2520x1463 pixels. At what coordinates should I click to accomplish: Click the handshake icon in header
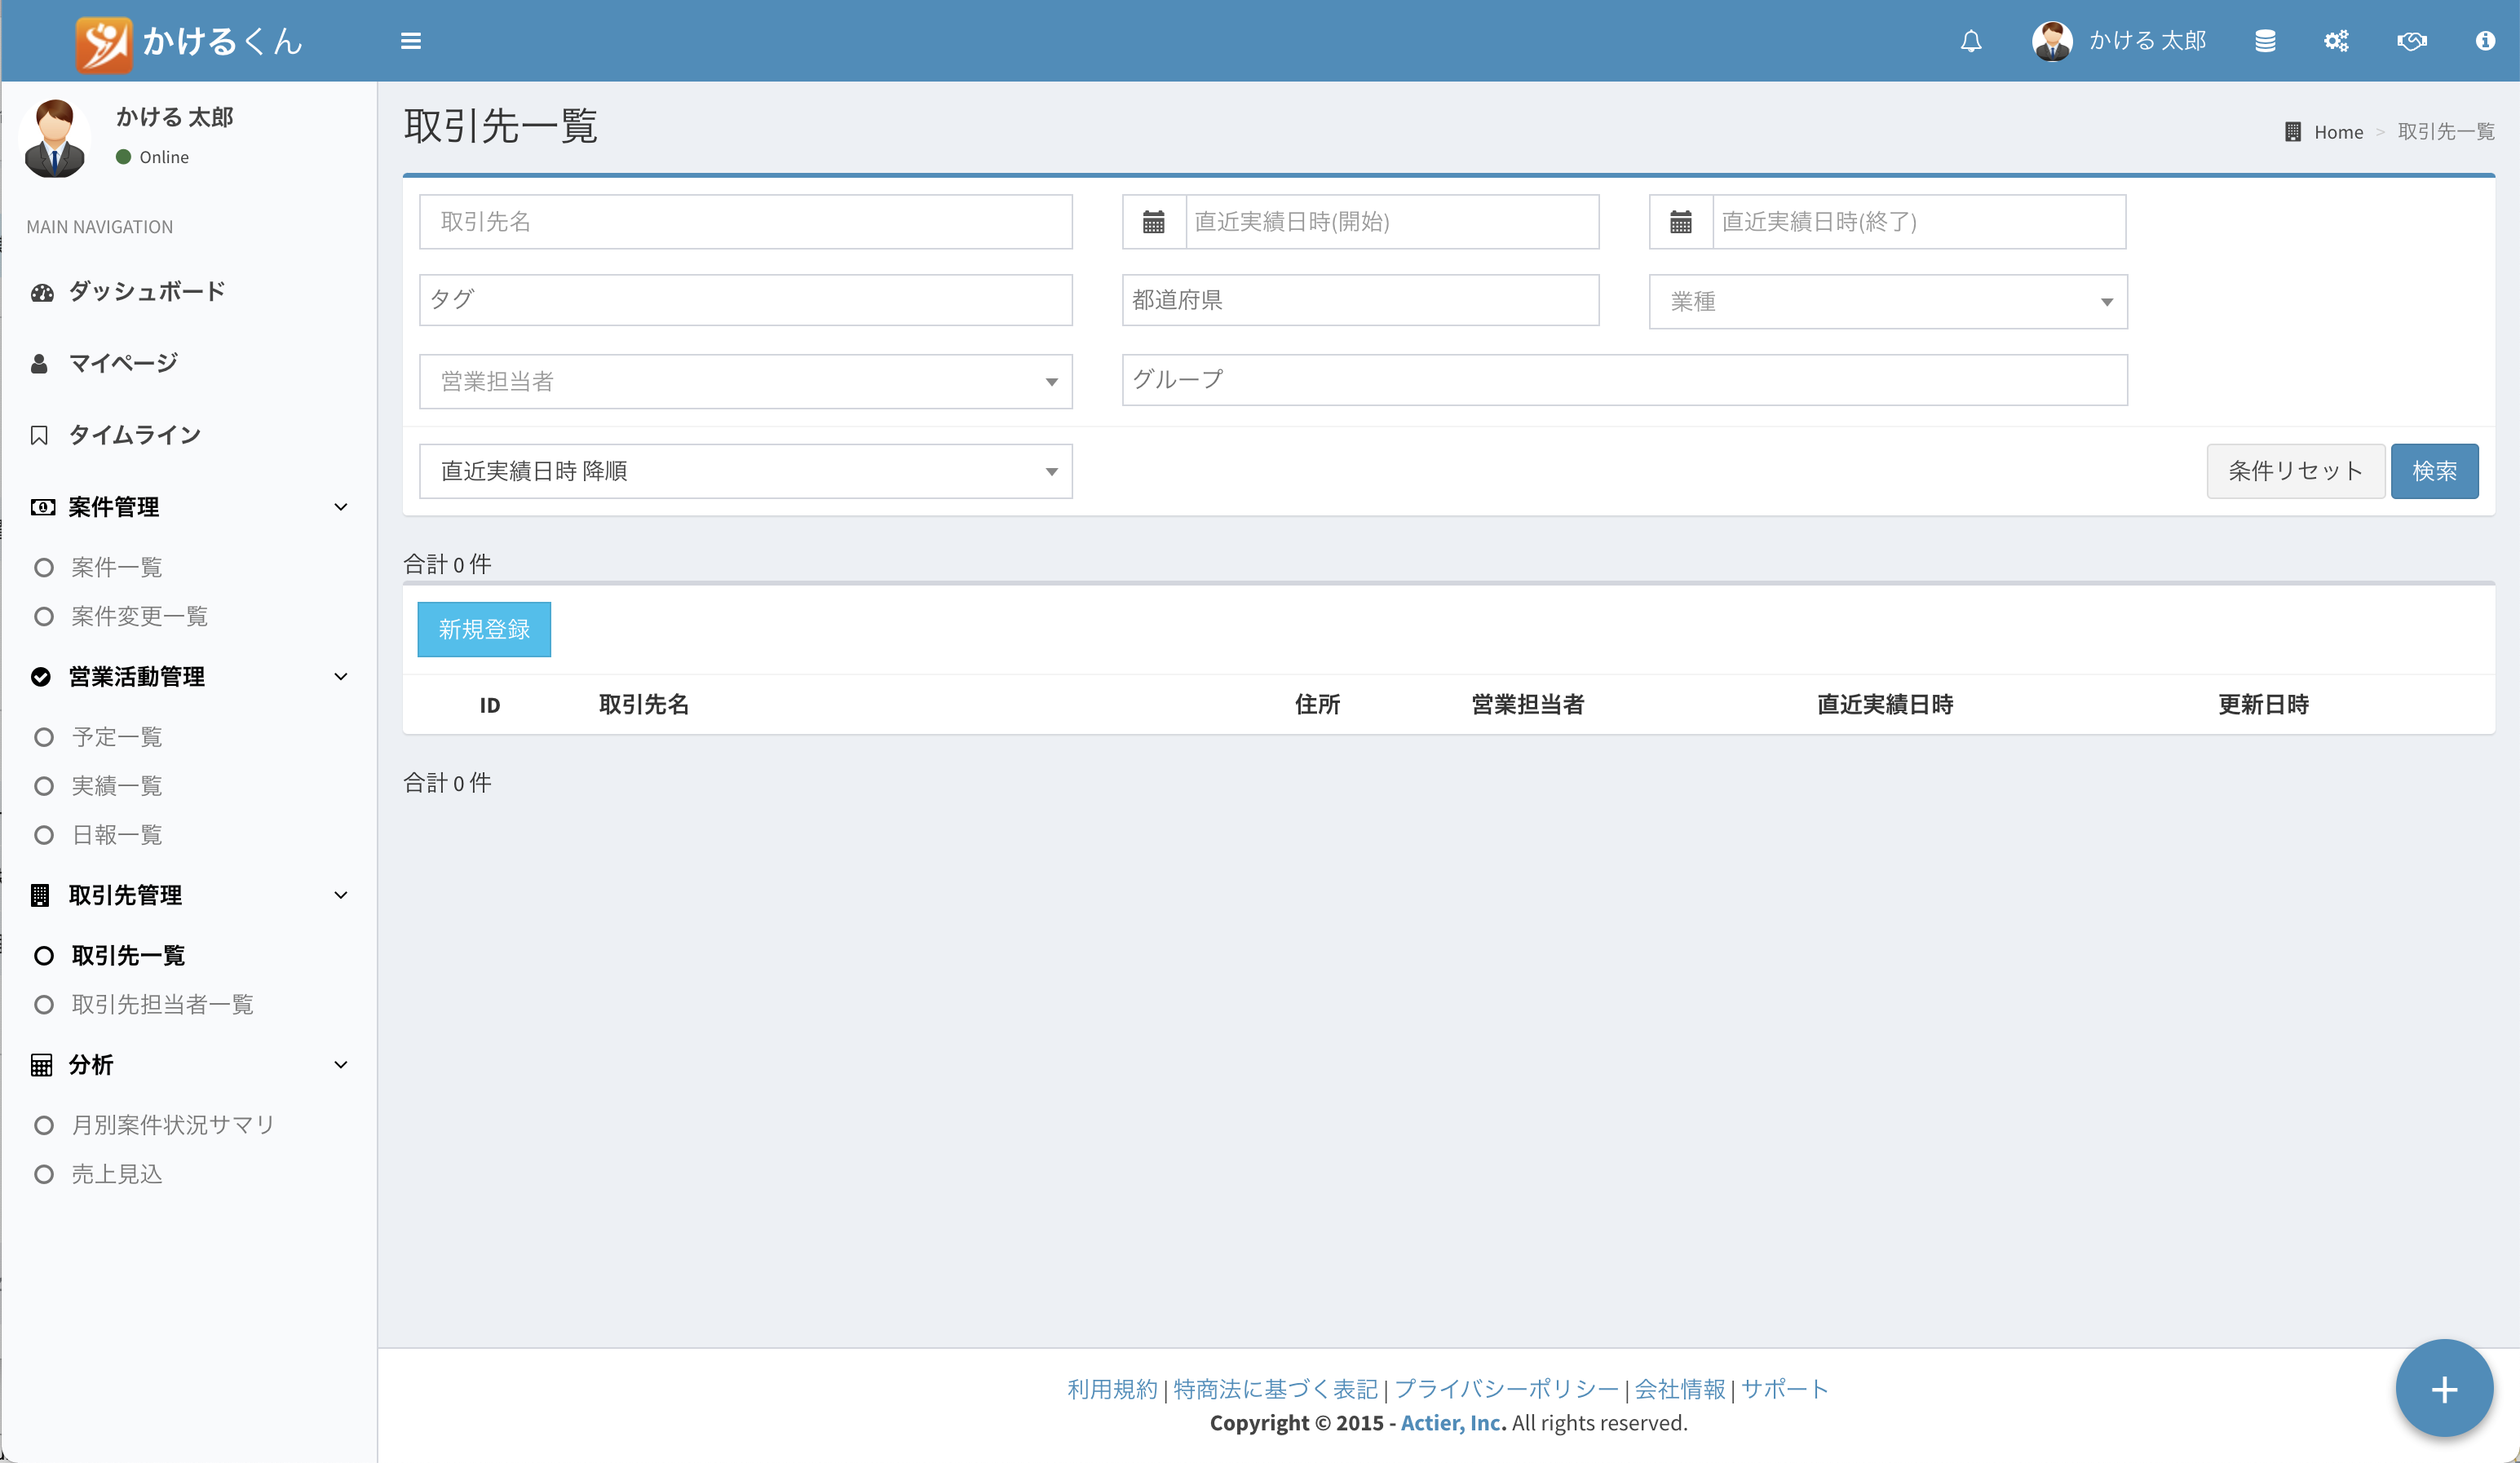(x=2412, y=41)
